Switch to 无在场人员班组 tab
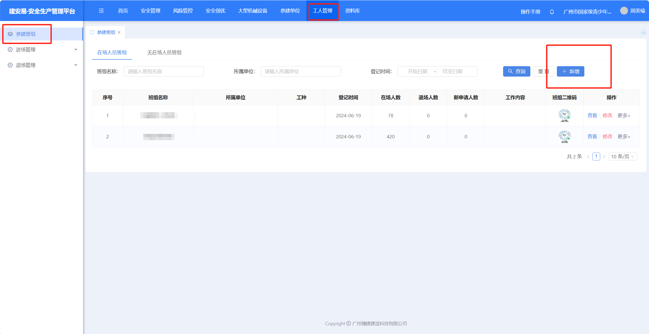The width and height of the screenshot is (649, 334). pos(164,52)
